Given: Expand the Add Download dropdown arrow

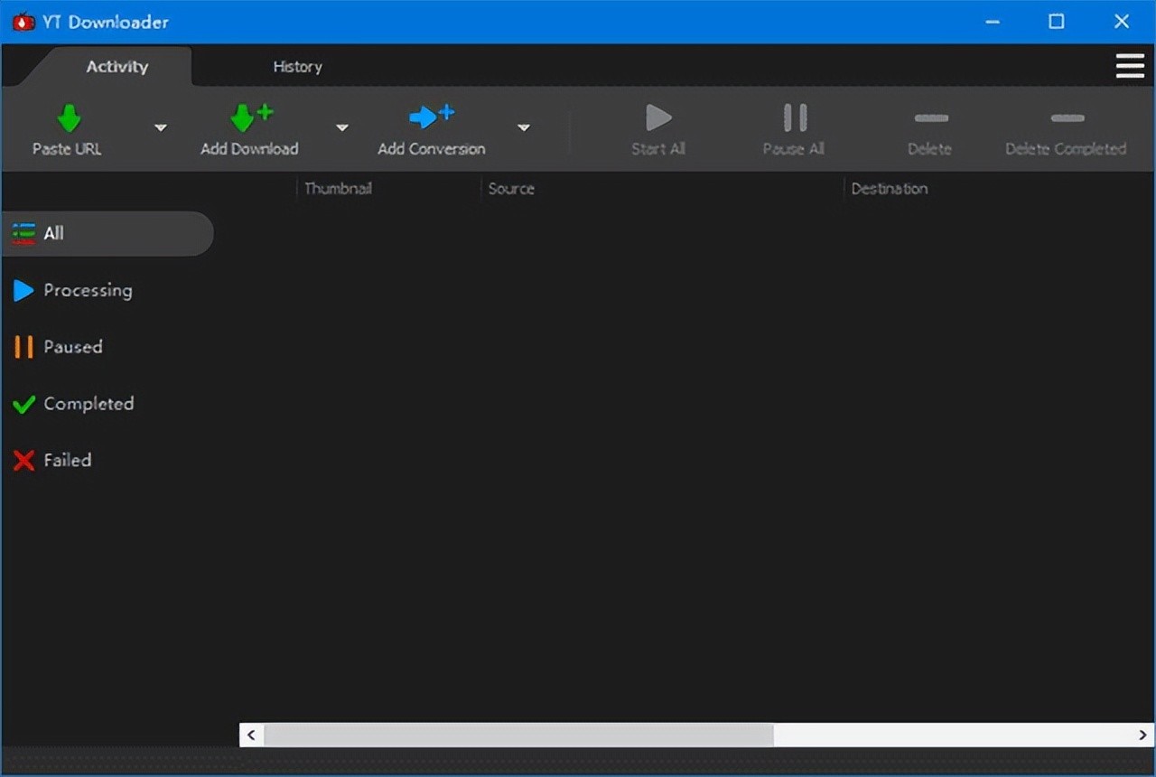Looking at the screenshot, I should (x=342, y=128).
